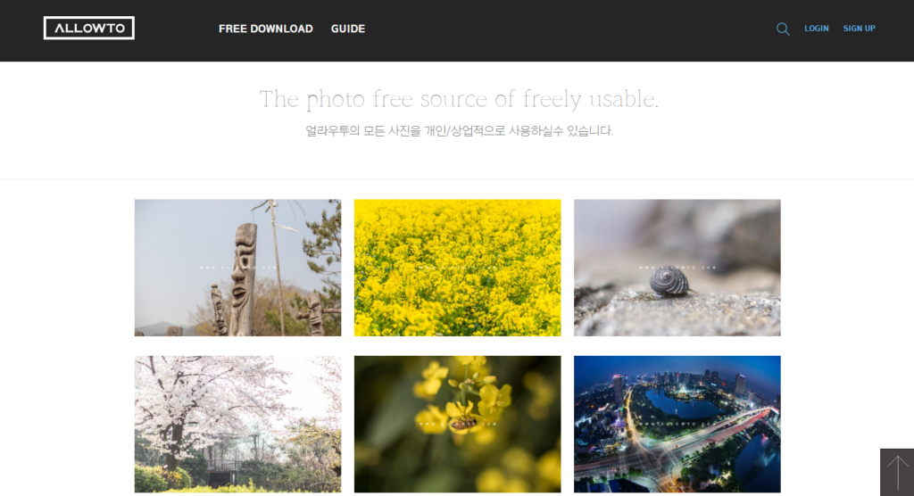Click the snail shell in the photo
The height and width of the screenshot is (496, 914).
(x=669, y=281)
